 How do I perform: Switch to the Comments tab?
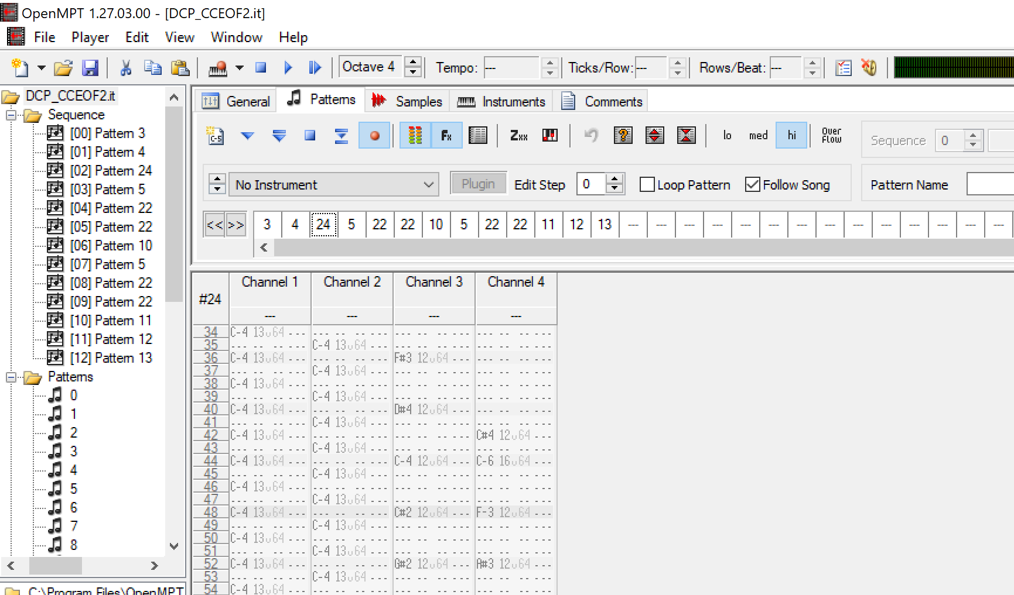pos(601,102)
